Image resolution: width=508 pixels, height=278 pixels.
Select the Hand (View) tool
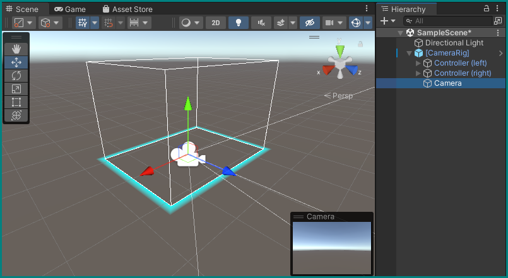[x=16, y=49]
